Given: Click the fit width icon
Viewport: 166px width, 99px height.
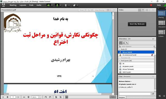Looking at the screenshot, I should 56,97.
